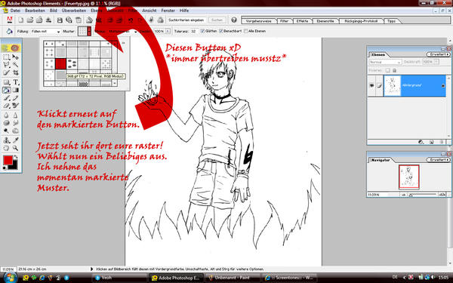Click the red foreground color swatch

click(x=8, y=160)
